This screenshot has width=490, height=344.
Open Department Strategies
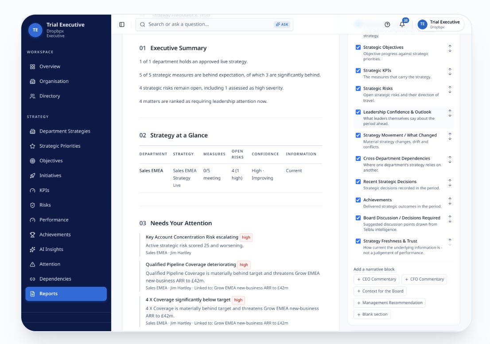tap(66, 131)
